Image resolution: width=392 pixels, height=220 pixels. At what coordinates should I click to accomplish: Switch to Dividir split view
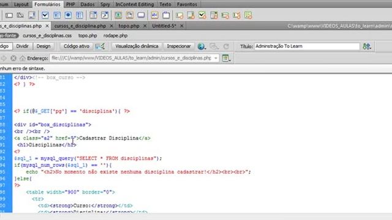[23, 46]
